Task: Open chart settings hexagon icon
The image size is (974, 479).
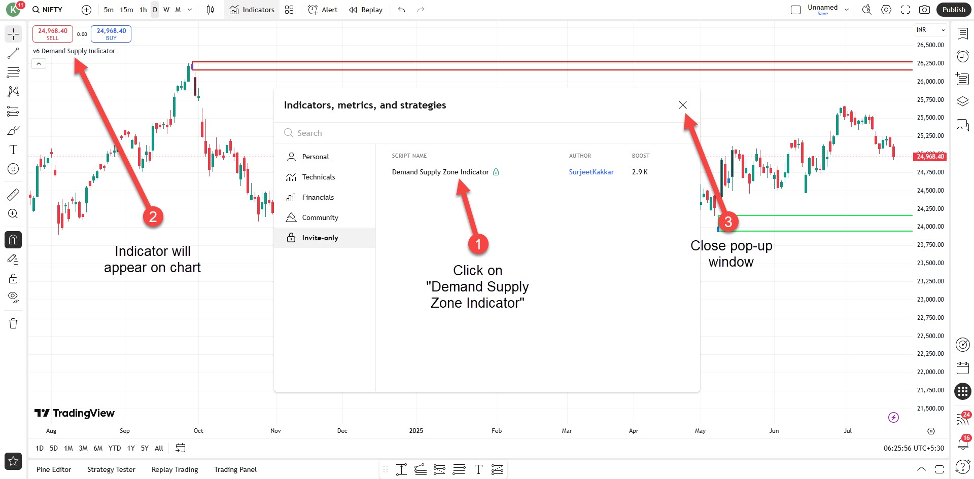Action: (x=886, y=10)
